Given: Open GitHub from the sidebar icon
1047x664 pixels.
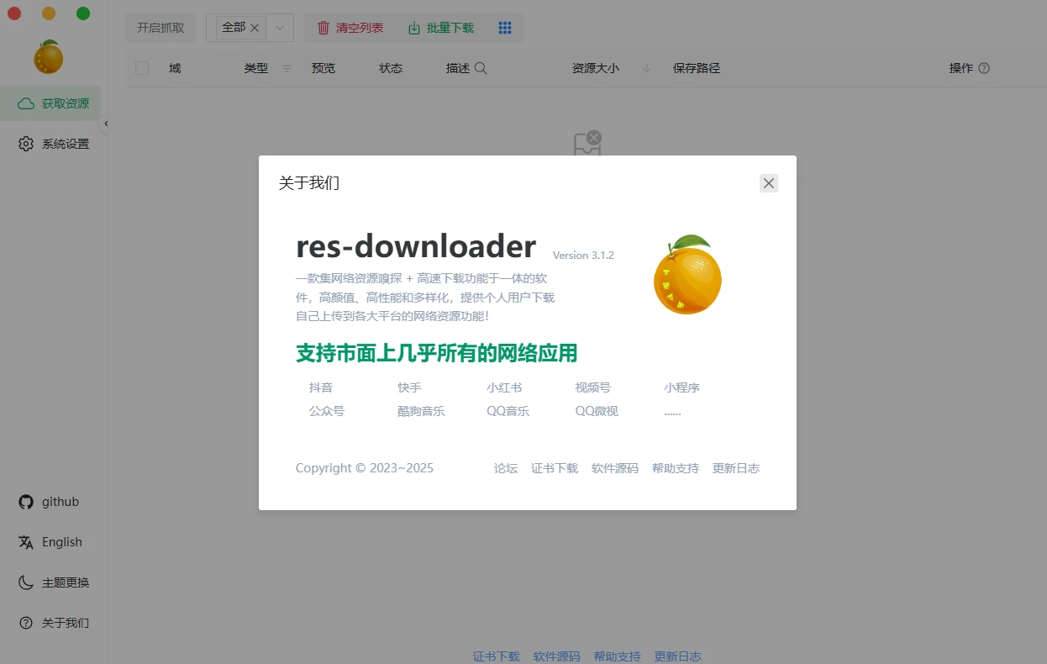Looking at the screenshot, I should pos(25,502).
